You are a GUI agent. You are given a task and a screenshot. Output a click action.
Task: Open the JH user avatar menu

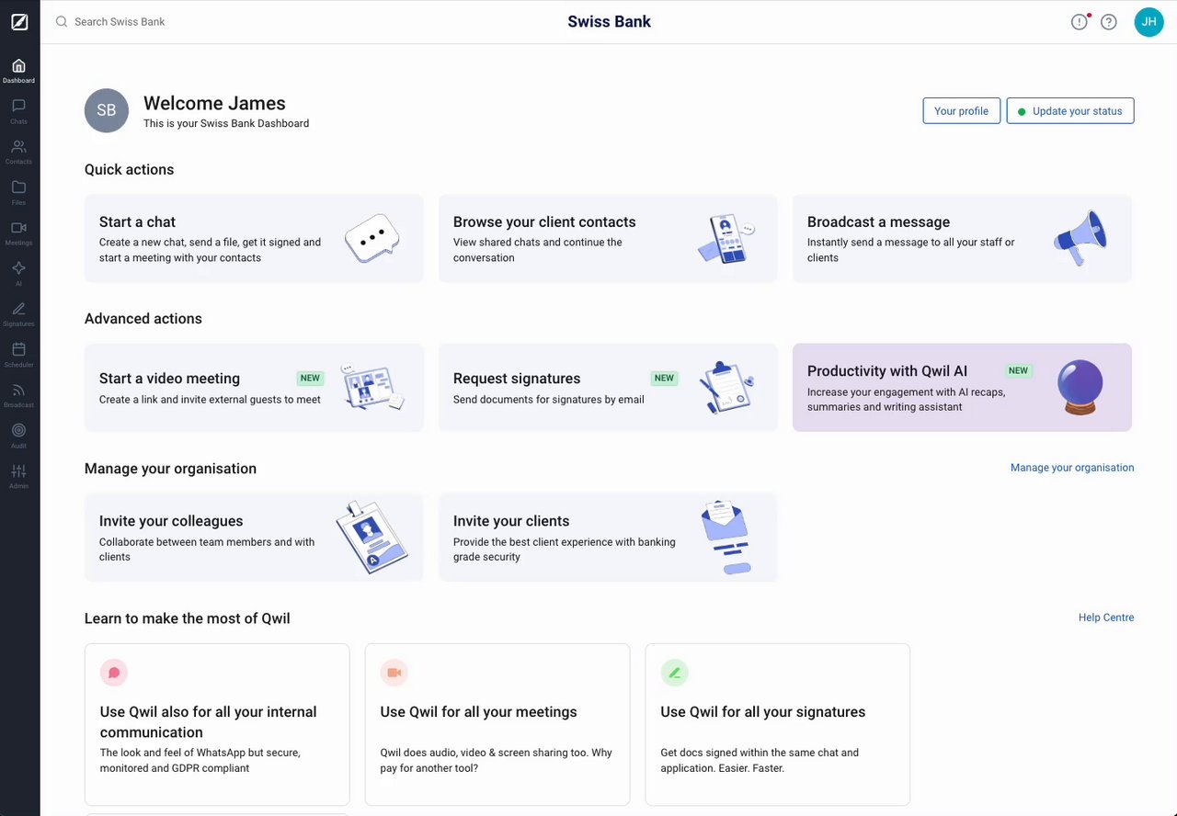(1148, 22)
